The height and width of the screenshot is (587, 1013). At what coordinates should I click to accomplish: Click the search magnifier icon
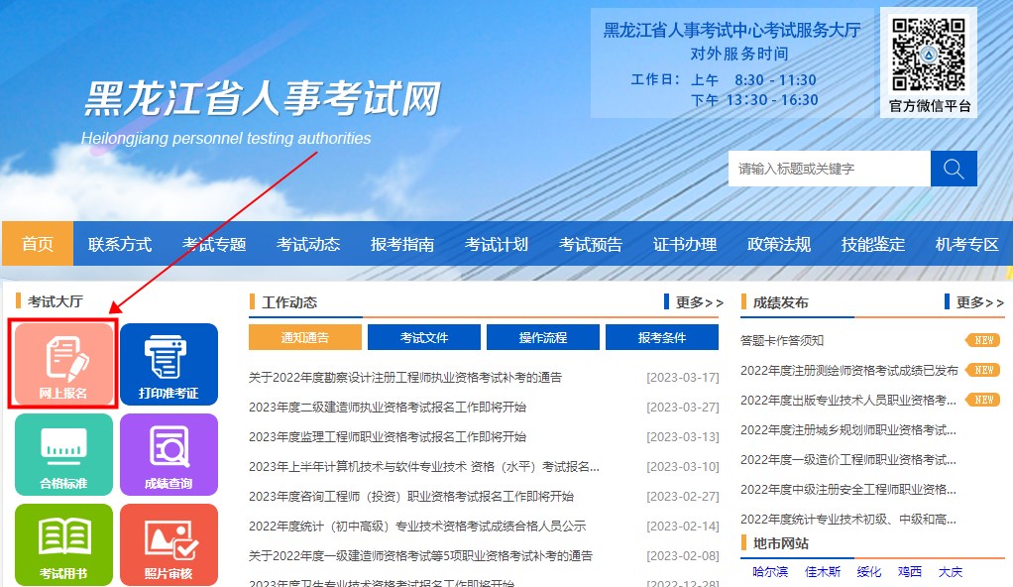953,168
